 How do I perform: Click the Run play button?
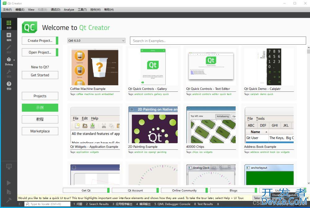click(9, 183)
